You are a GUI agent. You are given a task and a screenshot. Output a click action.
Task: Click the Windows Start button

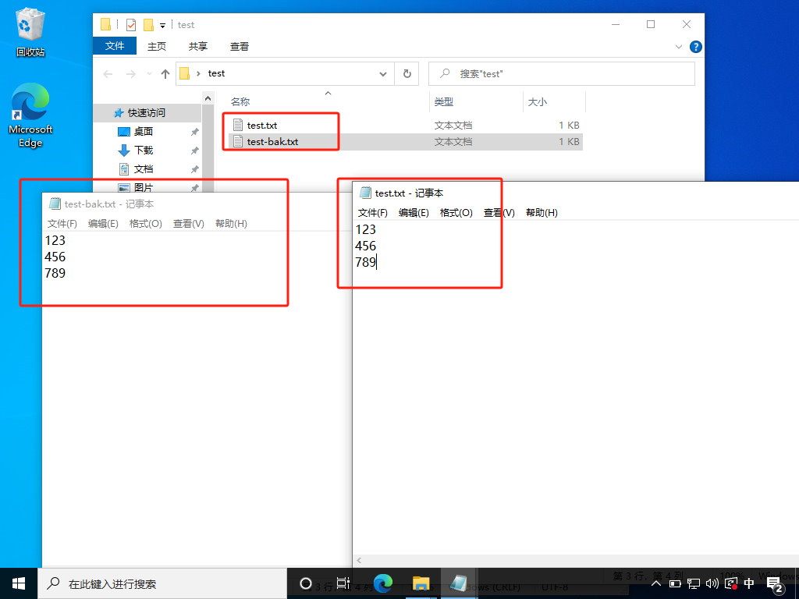17,583
